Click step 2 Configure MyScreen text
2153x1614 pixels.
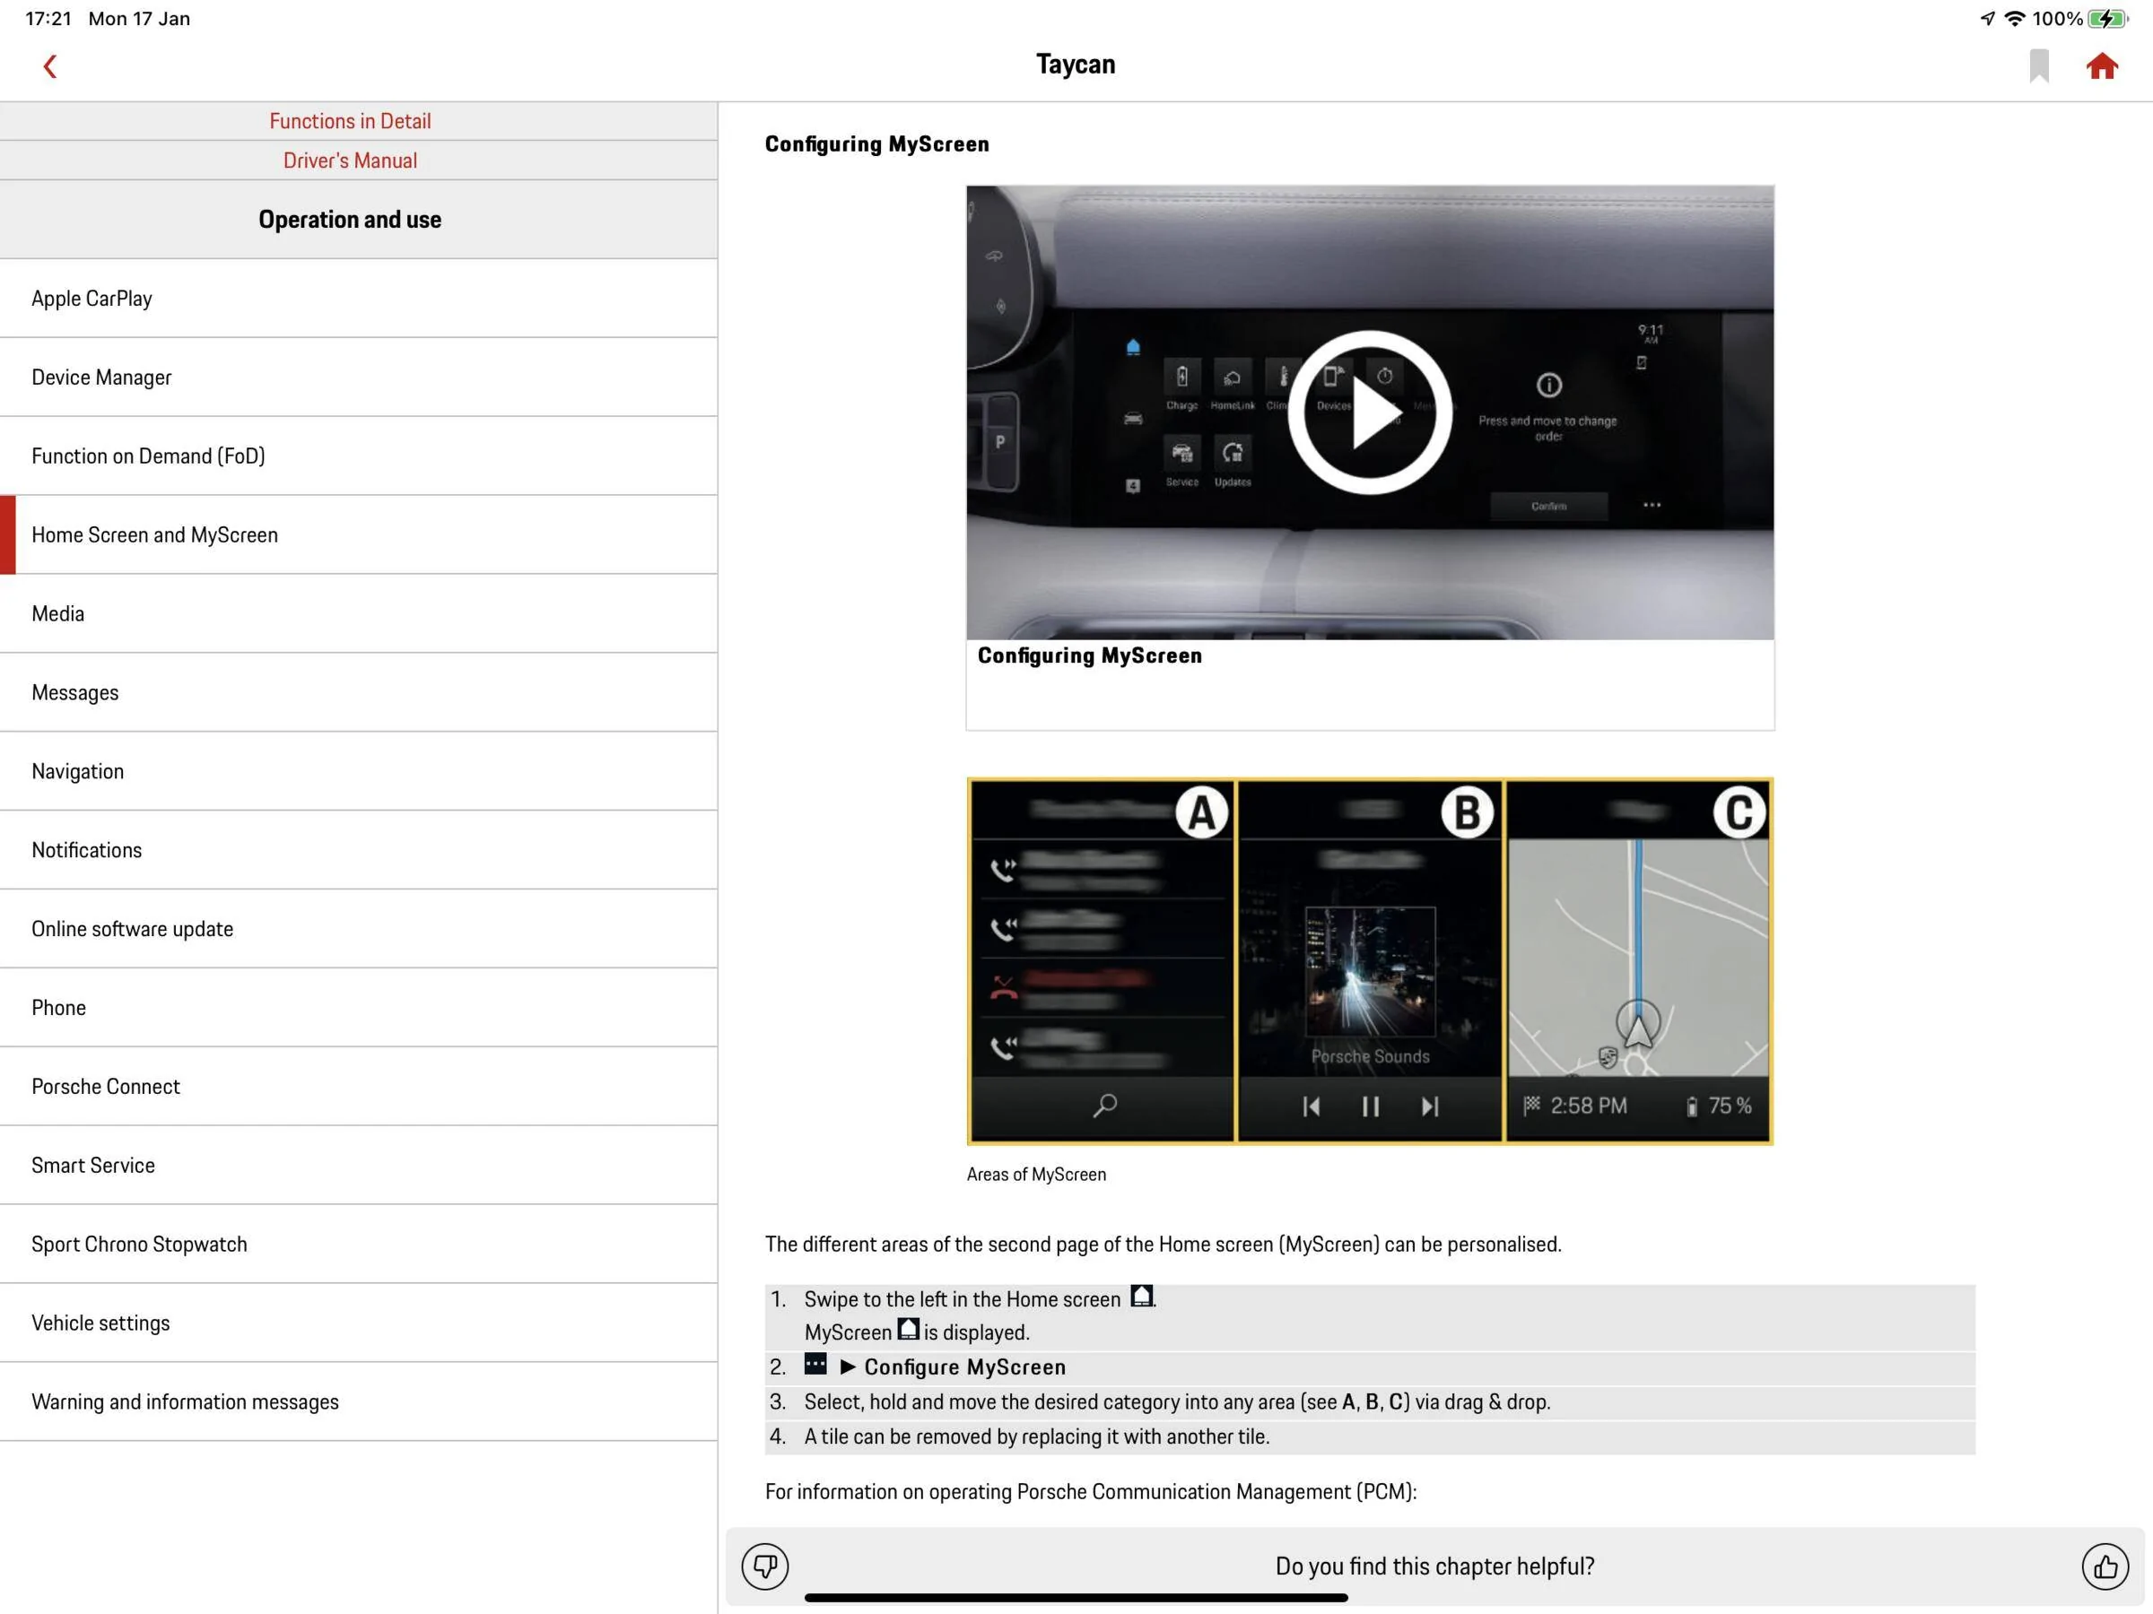[x=964, y=1367]
